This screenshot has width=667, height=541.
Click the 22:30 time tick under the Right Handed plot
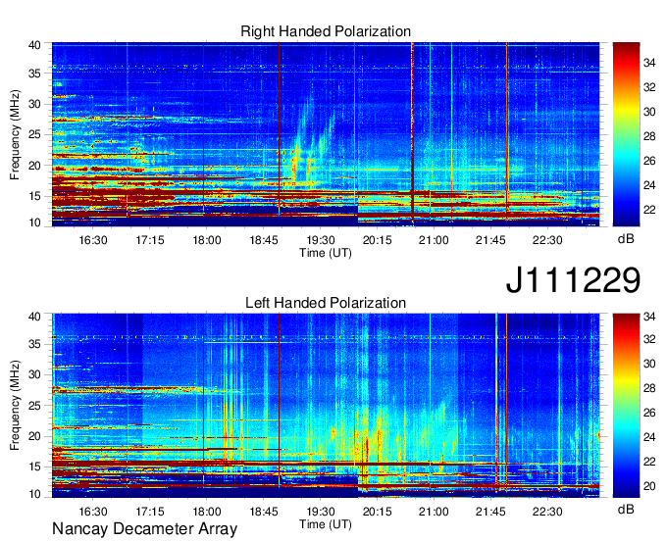[x=547, y=240]
